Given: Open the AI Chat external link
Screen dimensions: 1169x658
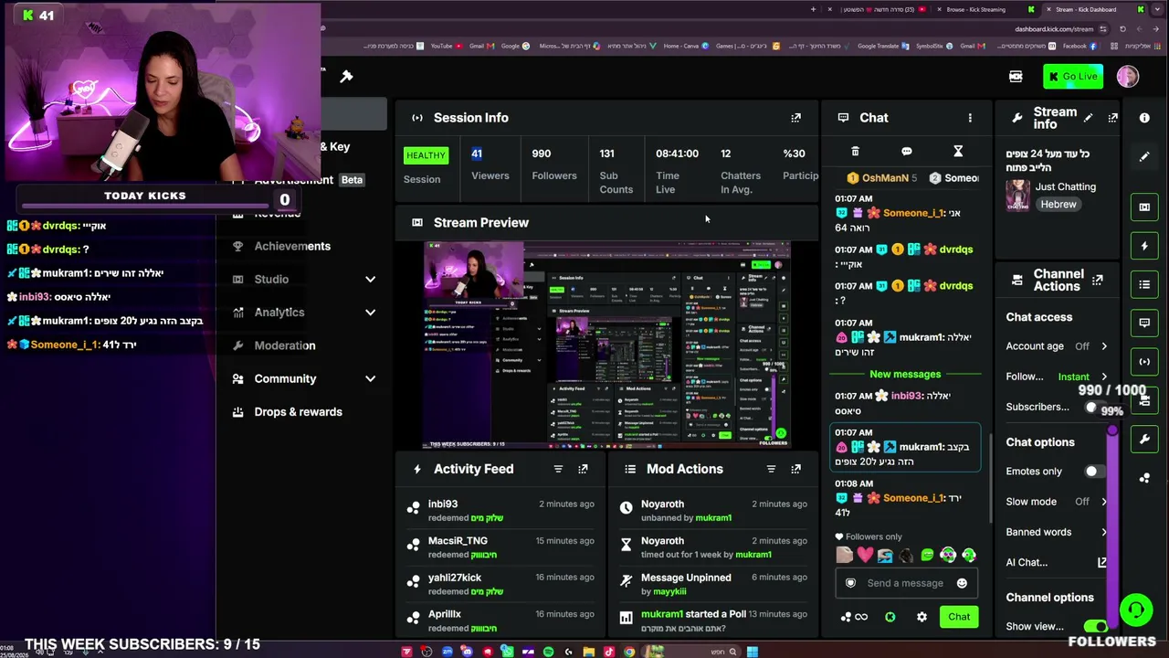Looking at the screenshot, I should click(1101, 563).
